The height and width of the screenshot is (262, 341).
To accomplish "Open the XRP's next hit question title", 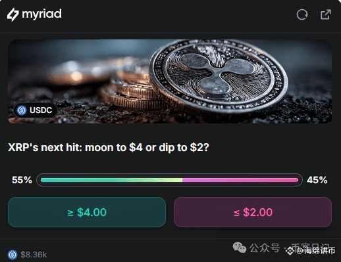I will [109, 147].
